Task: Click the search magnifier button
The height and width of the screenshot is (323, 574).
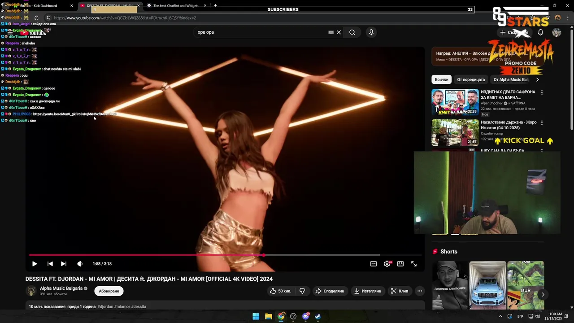Action: [x=352, y=32]
